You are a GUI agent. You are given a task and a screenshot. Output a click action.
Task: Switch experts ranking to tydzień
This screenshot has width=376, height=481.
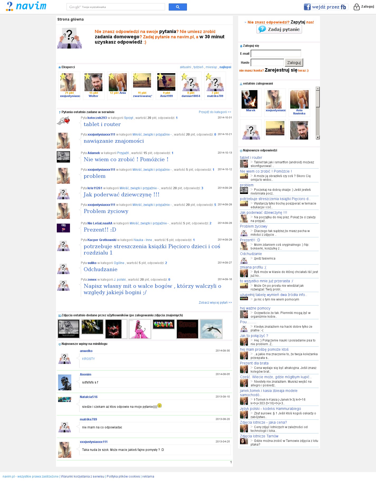(x=198, y=67)
